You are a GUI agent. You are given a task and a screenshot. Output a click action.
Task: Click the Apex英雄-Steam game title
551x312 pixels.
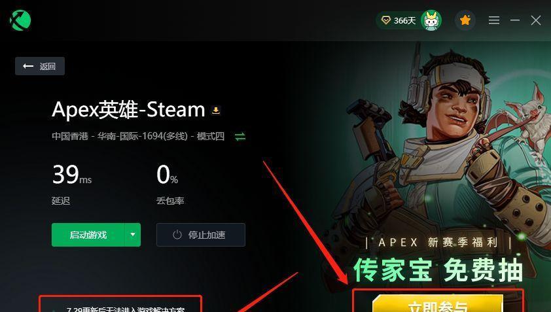(x=128, y=110)
